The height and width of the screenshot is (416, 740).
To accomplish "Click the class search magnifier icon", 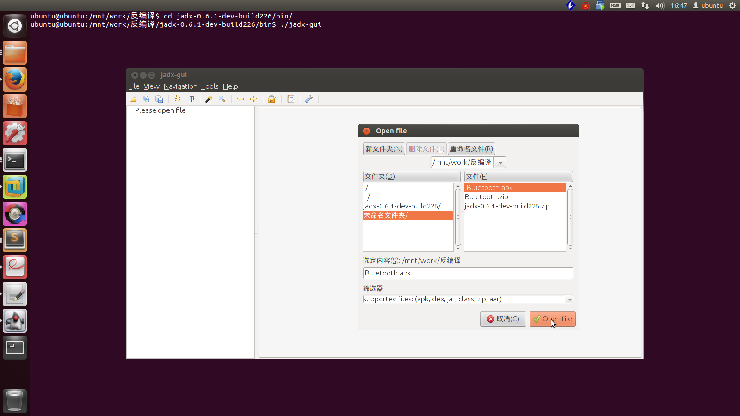I will pyautogui.click(x=222, y=99).
